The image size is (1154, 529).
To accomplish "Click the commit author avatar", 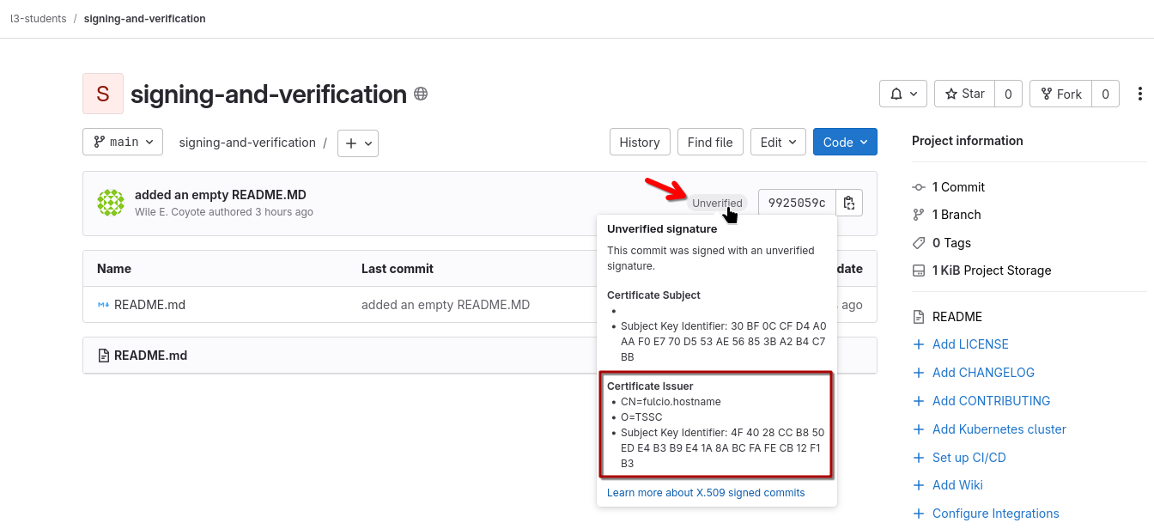I will (x=111, y=203).
